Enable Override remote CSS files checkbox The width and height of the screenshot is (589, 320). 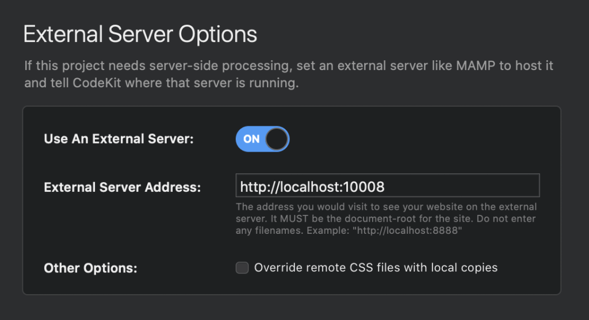click(242, 268)
